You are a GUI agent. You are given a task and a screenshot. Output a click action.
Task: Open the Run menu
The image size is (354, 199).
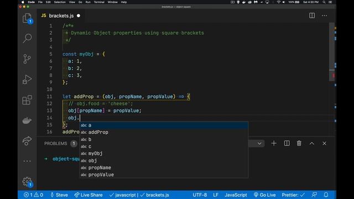[x=88, y=2]
